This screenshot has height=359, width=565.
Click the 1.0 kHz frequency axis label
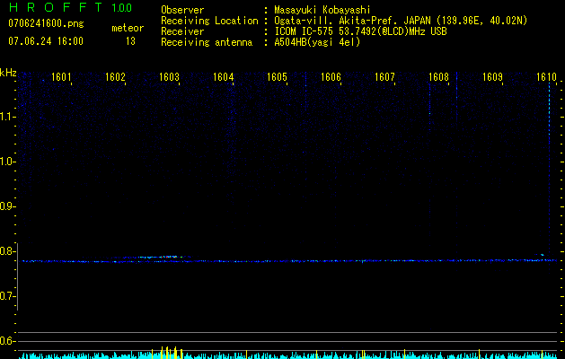6,162
